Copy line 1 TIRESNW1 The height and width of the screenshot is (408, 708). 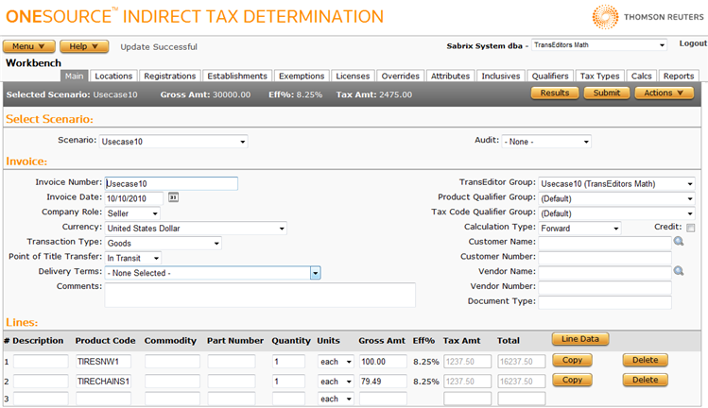point(571,360)
